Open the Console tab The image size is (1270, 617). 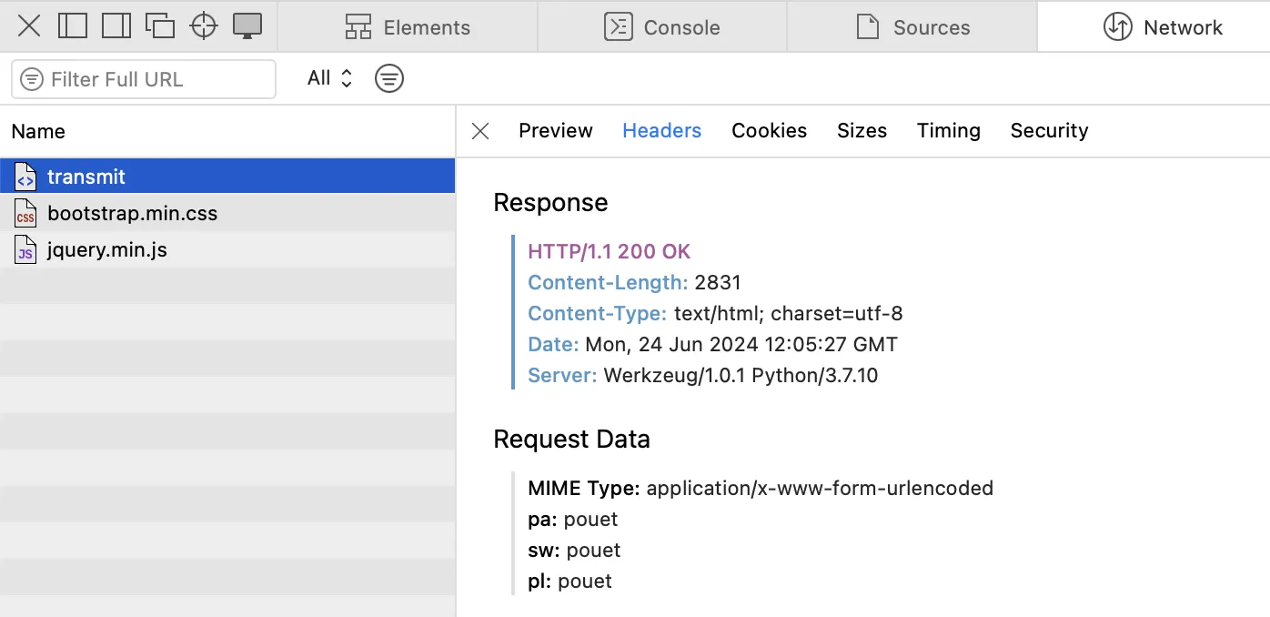pos(662,27)
